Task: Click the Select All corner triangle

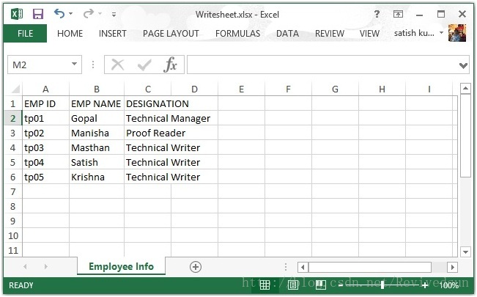Action: click(x=15, y=89)
